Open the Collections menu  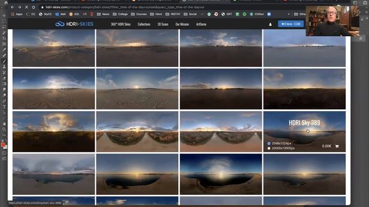[144, 24]
